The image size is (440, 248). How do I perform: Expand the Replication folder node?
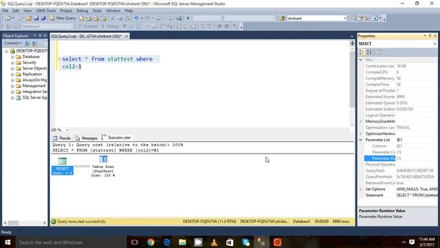tap(12, 74)
